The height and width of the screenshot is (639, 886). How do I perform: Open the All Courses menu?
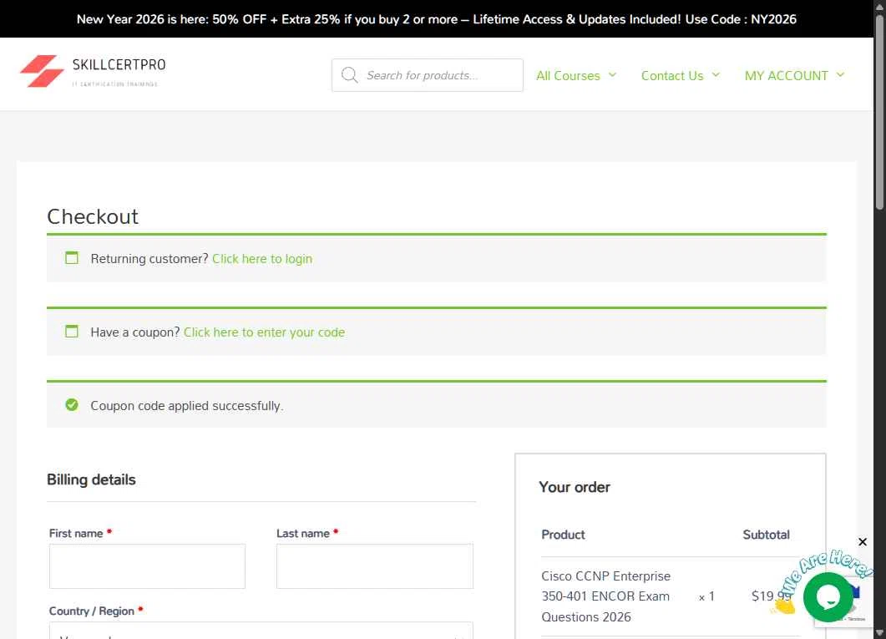tap(568, 76)
